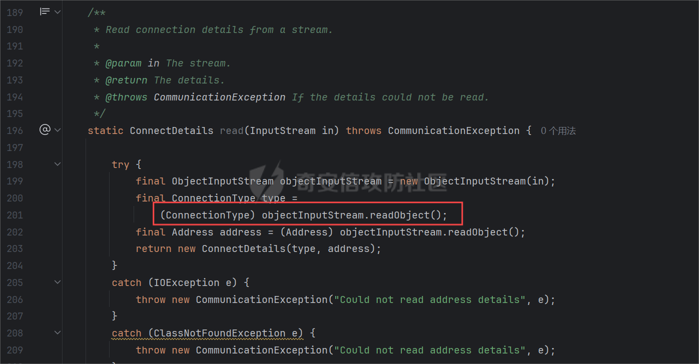The height and width of the screenshot is (364, 699).
Task: Fold the read method at line 196
Action: coord(58,130)
